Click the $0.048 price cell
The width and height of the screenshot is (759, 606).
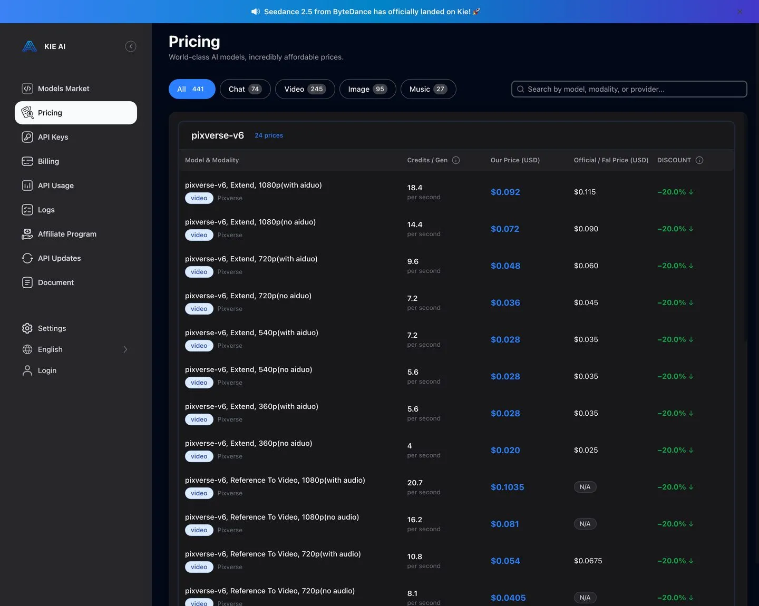click(505, 266)
